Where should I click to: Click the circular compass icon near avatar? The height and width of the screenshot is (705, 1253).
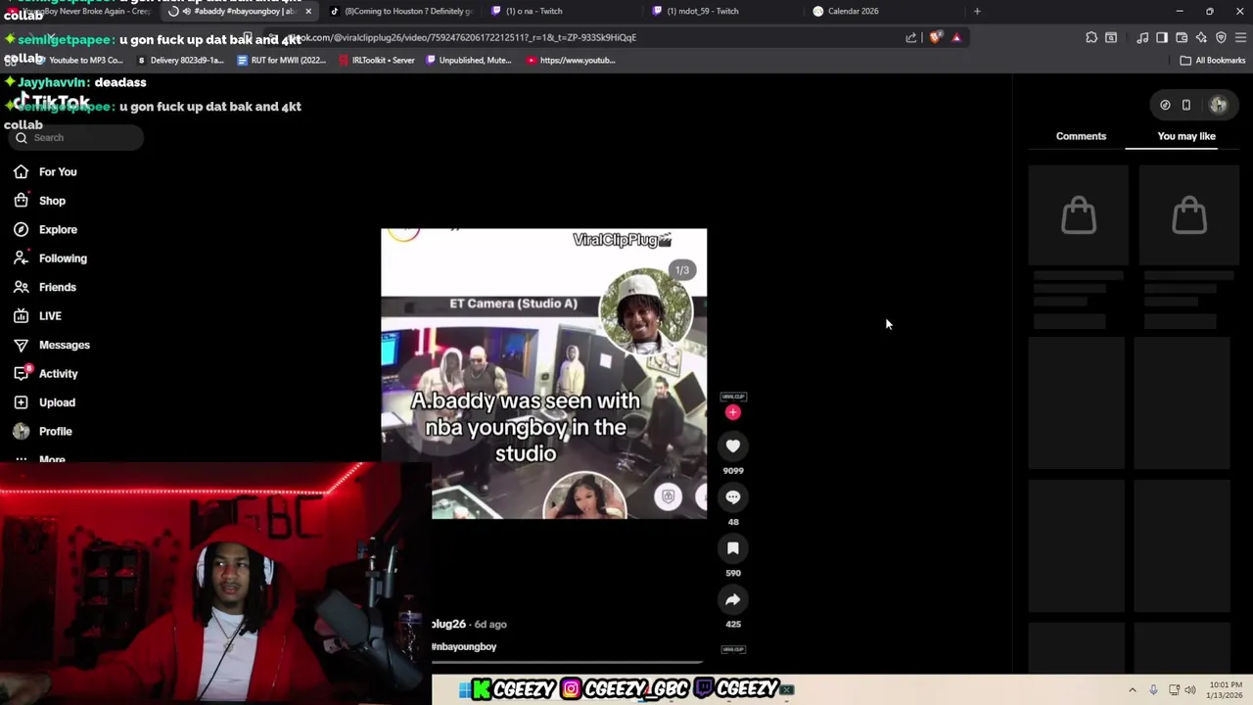pos(1165,105)
